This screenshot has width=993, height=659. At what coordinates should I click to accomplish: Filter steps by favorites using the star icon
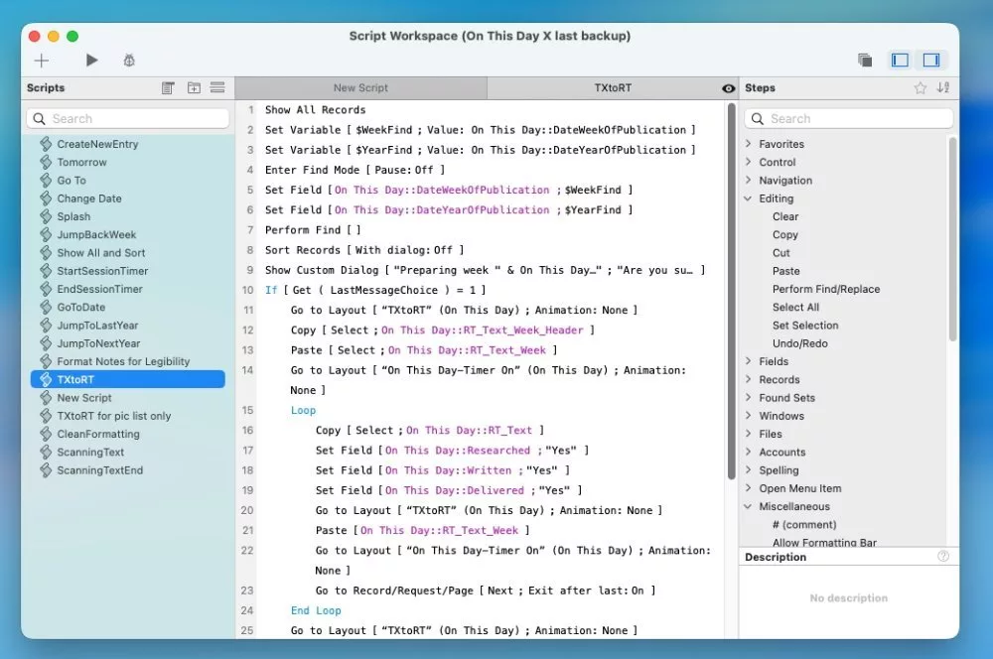point(921,87)
